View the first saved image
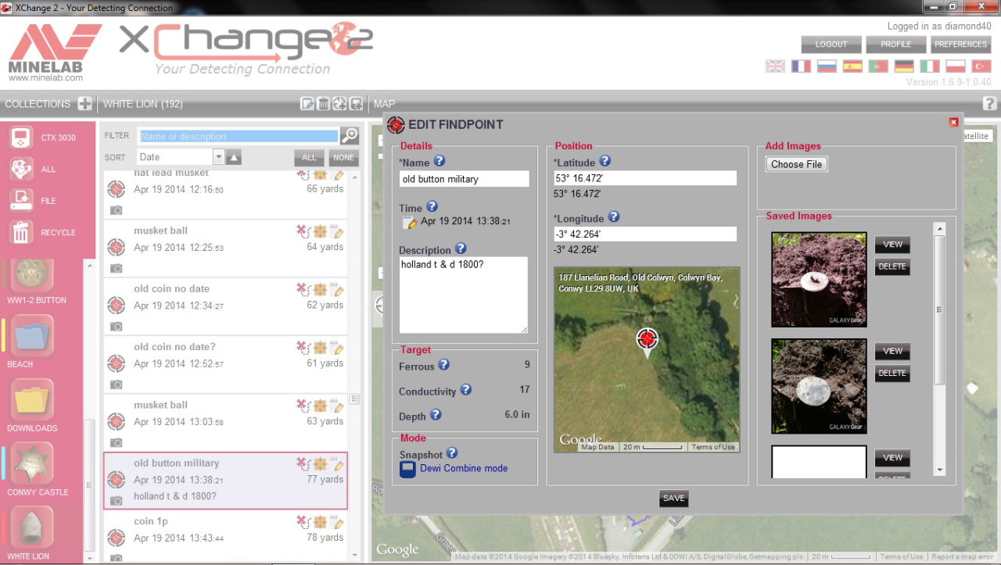This screenshot has width=1001, height=565. (x=892, y=245)
